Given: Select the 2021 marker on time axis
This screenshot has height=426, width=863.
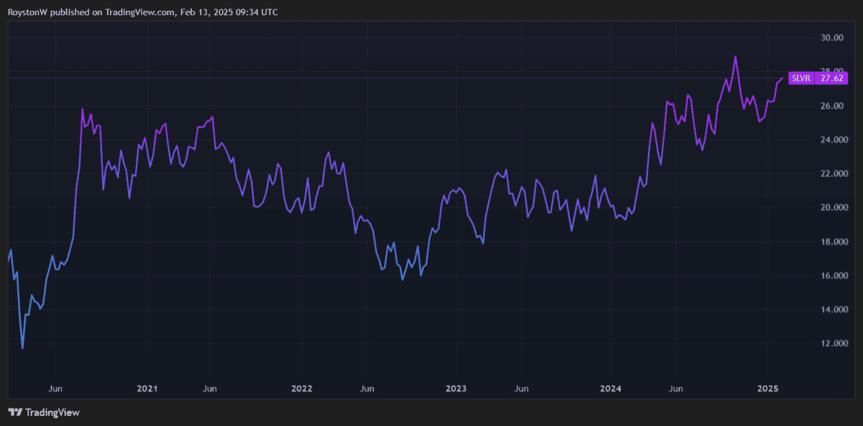Looking at the screenshot, I should click(x=147, y=389).
